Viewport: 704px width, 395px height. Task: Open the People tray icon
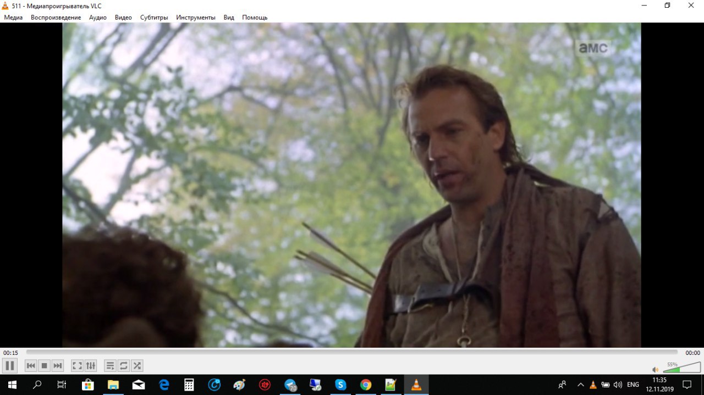click(562, 385)
